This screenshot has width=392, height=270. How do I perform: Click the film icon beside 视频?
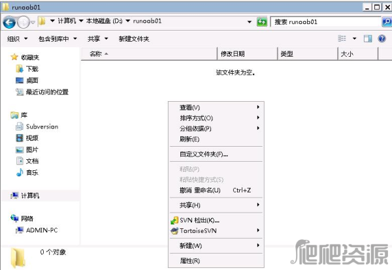pos(20,138)
